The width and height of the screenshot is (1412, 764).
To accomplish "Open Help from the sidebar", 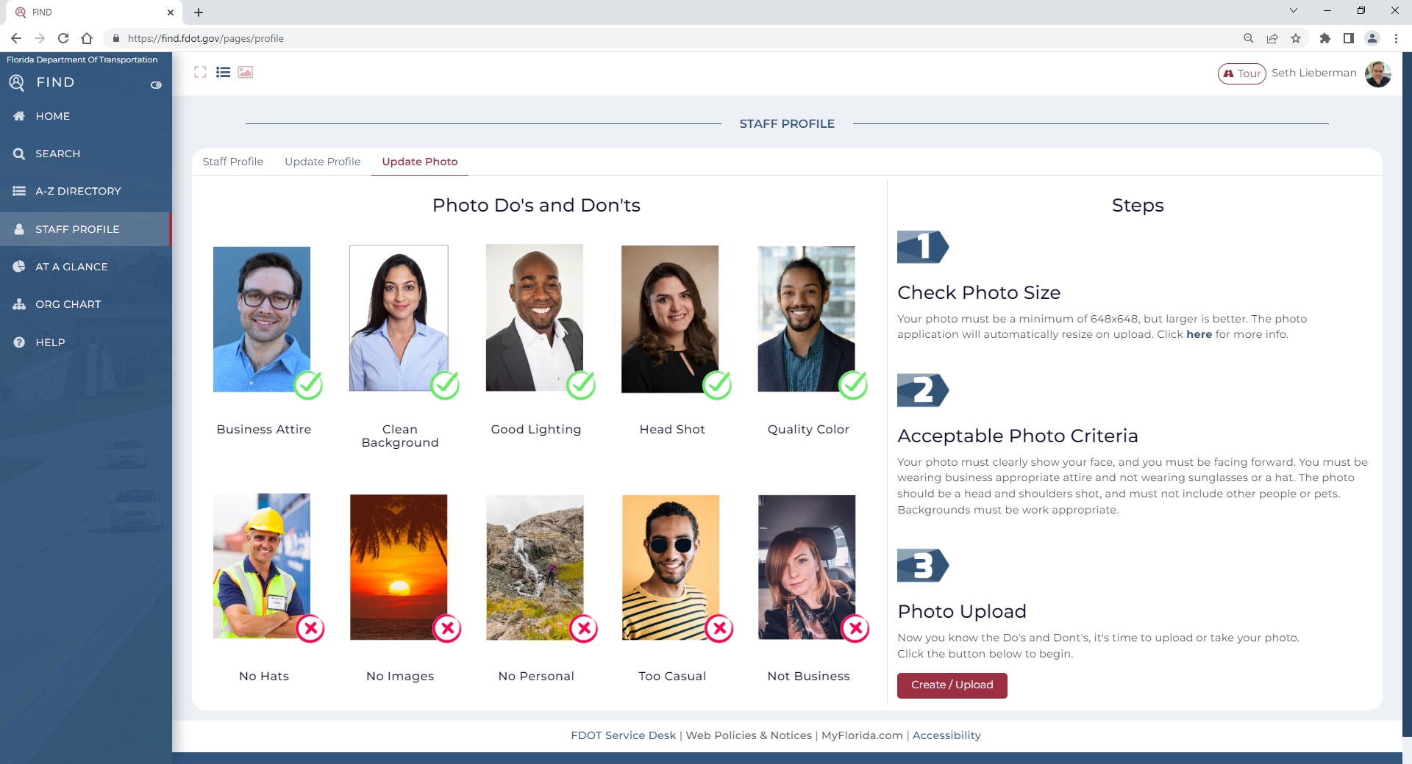I will click(x=50, y=342).
